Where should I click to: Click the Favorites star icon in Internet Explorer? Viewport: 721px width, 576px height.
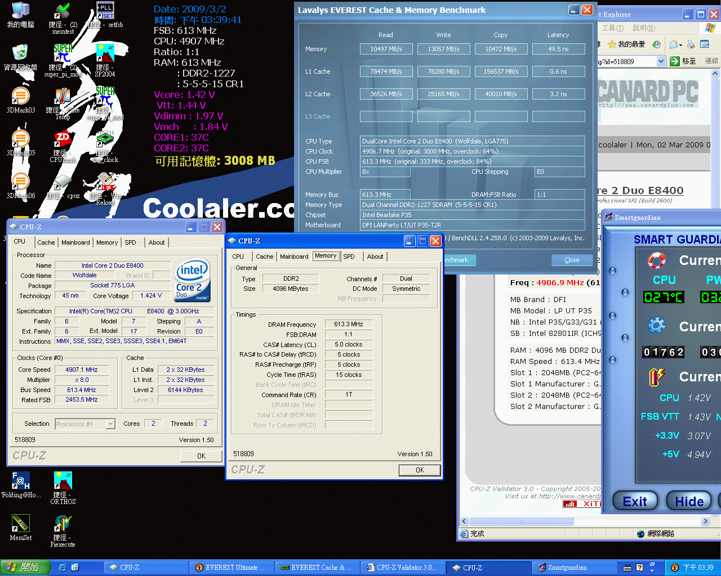pyautogui.click(x=612, y=44)
